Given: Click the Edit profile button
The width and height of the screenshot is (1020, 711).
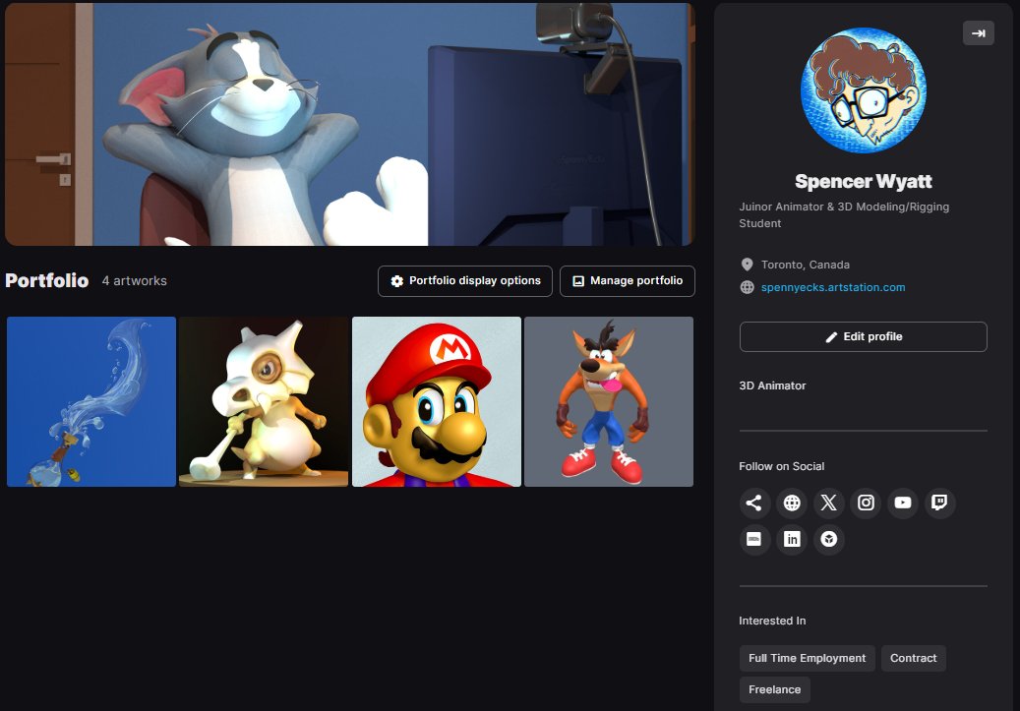Looking at the screenshot, I should coord(864,337).
